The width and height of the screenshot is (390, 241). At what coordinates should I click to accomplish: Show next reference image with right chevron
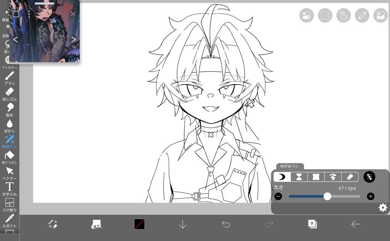coord(73,39)
